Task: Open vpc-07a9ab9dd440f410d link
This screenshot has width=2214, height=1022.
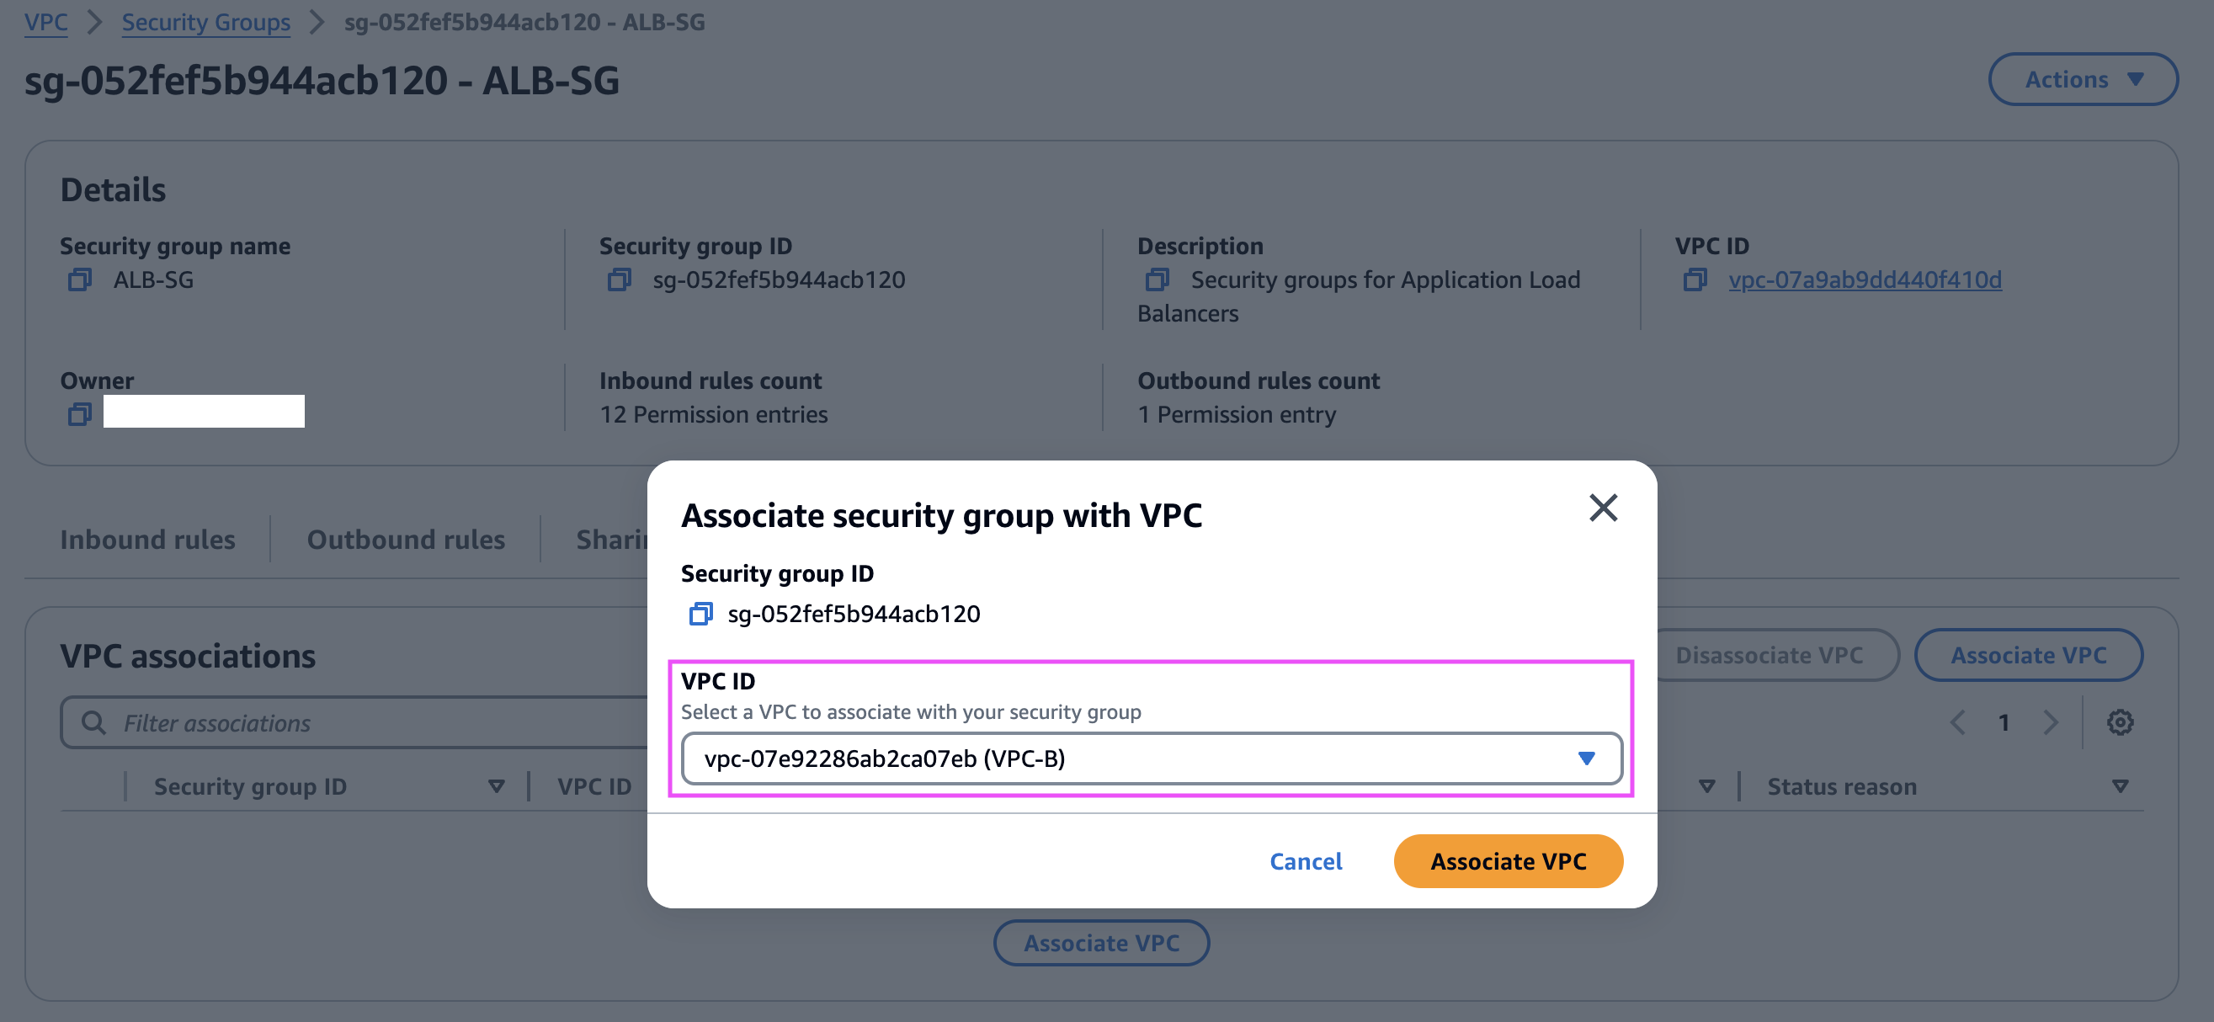Action: click(1864, 280)
